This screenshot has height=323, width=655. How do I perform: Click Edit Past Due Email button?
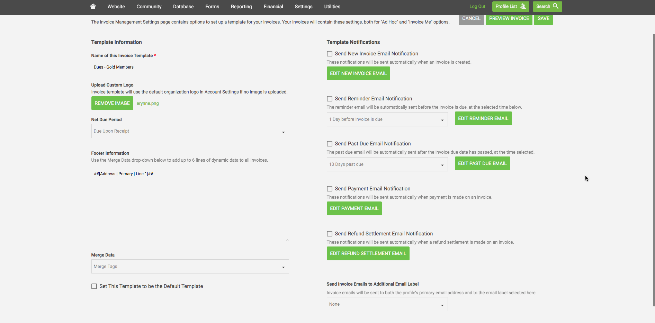(482, 163)
